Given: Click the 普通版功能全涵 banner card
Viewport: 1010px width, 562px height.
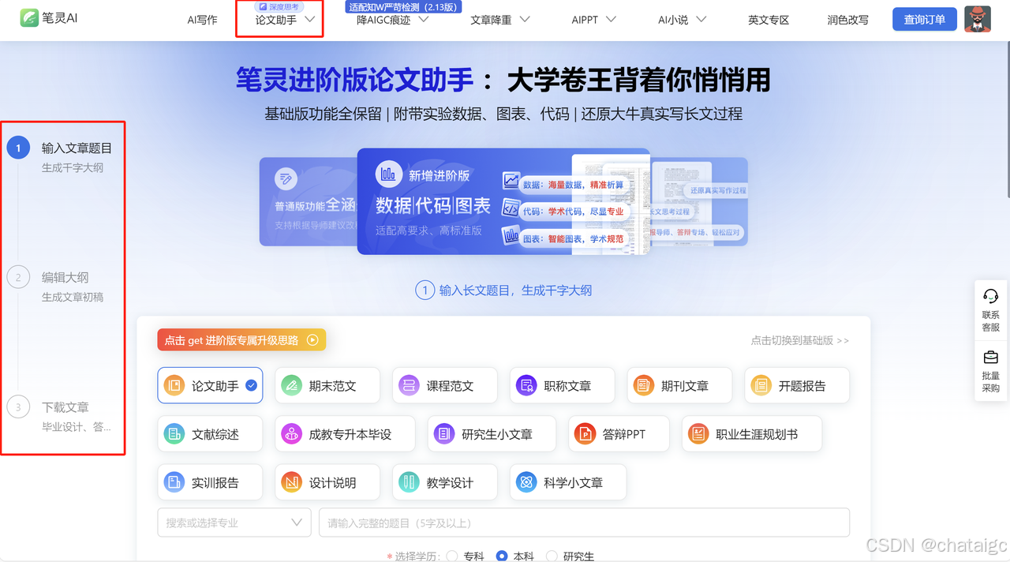Looking at the screenshot, I should [308, 201].
